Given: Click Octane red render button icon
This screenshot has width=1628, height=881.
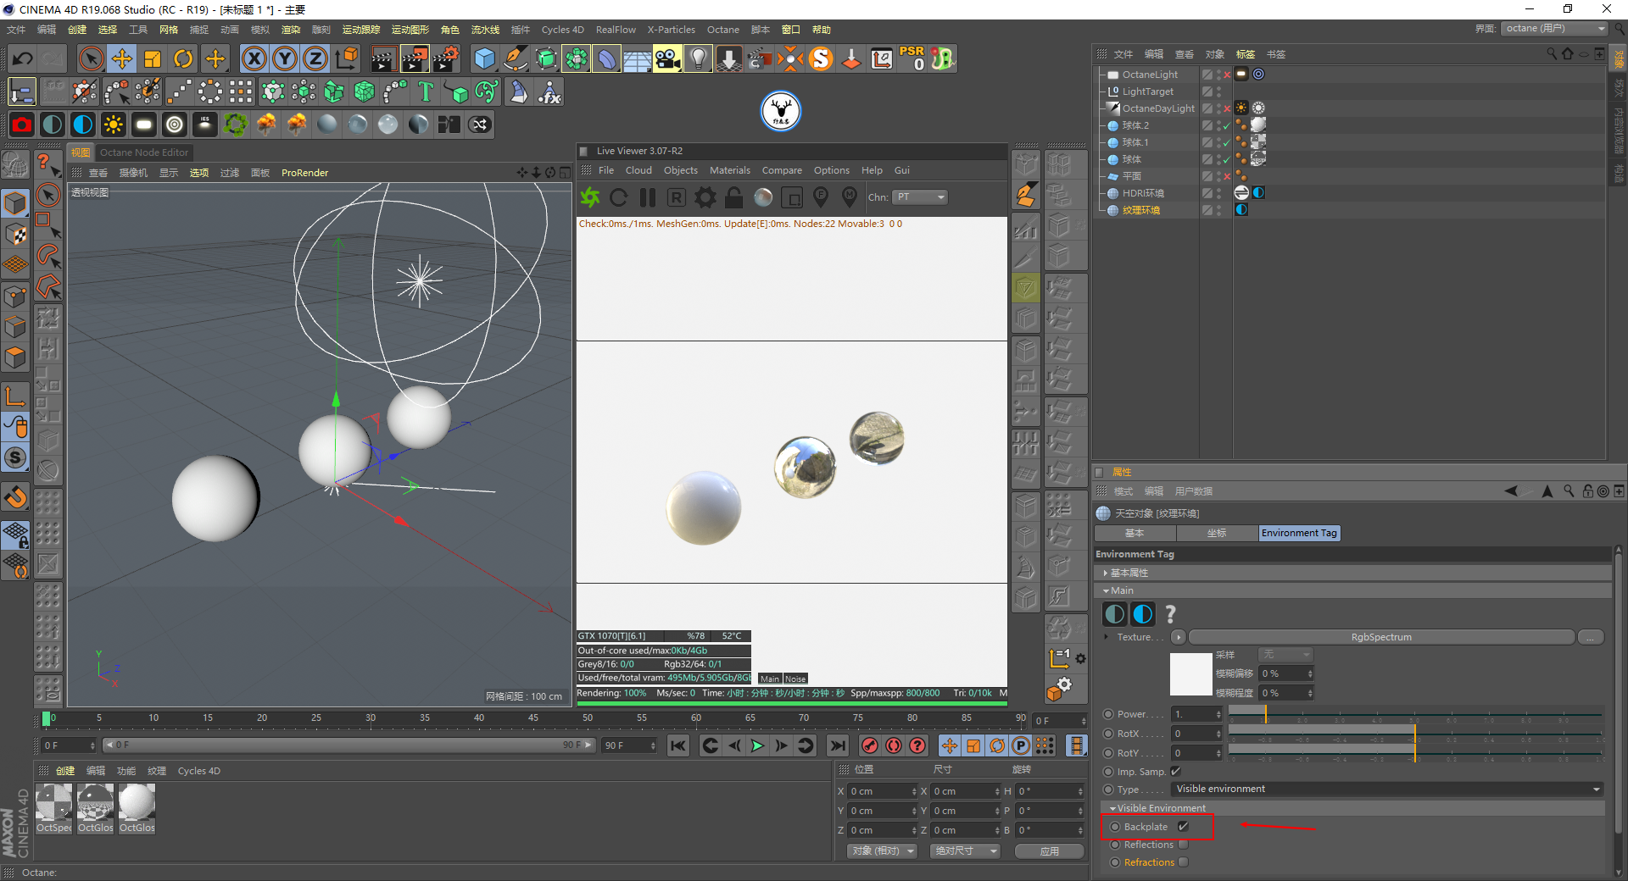Looking at the screenshot, I should pos(22,125).
